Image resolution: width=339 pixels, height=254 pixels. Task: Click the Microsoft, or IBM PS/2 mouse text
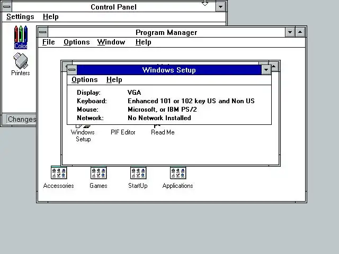pyautogui.click(x=162, y=110)
